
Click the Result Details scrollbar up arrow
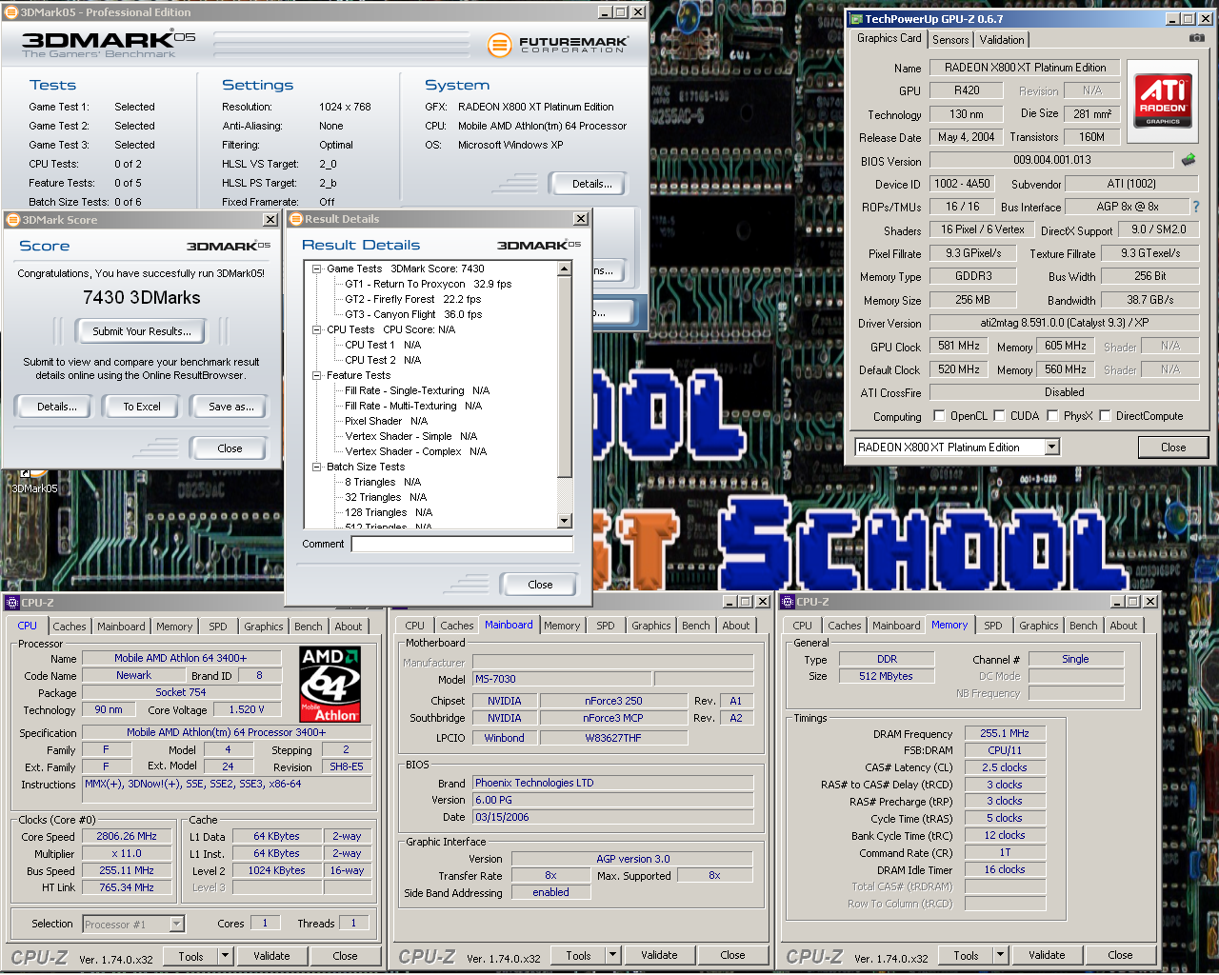(x=565, y=269)
